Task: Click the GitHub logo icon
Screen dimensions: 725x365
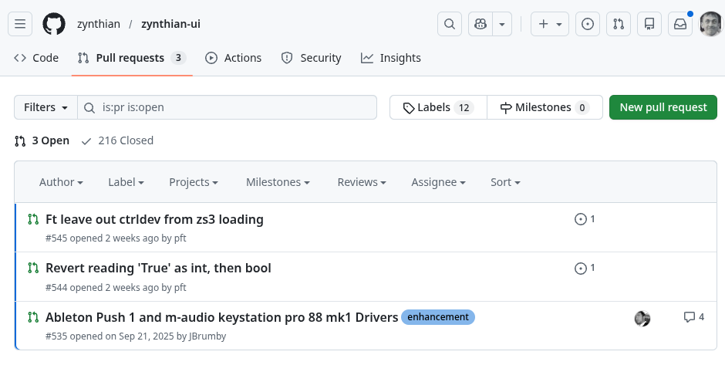Action: (x=54, y=24)
